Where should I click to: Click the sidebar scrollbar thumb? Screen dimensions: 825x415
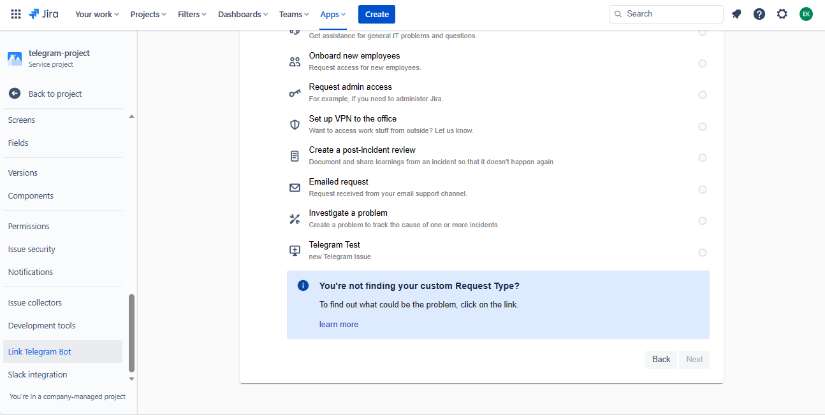pyautogui.click(x=132, y=332)
